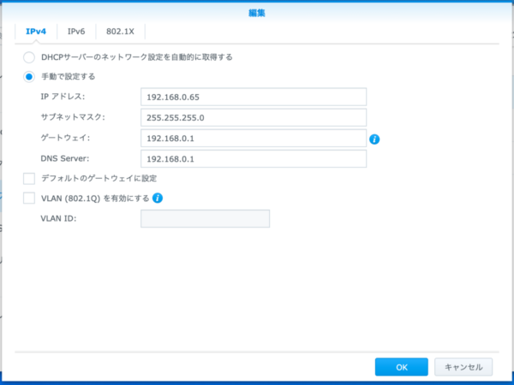This screenshot has height=385, width=514.
Task: Select the manual configuration radio button
Action: (29, 77)
